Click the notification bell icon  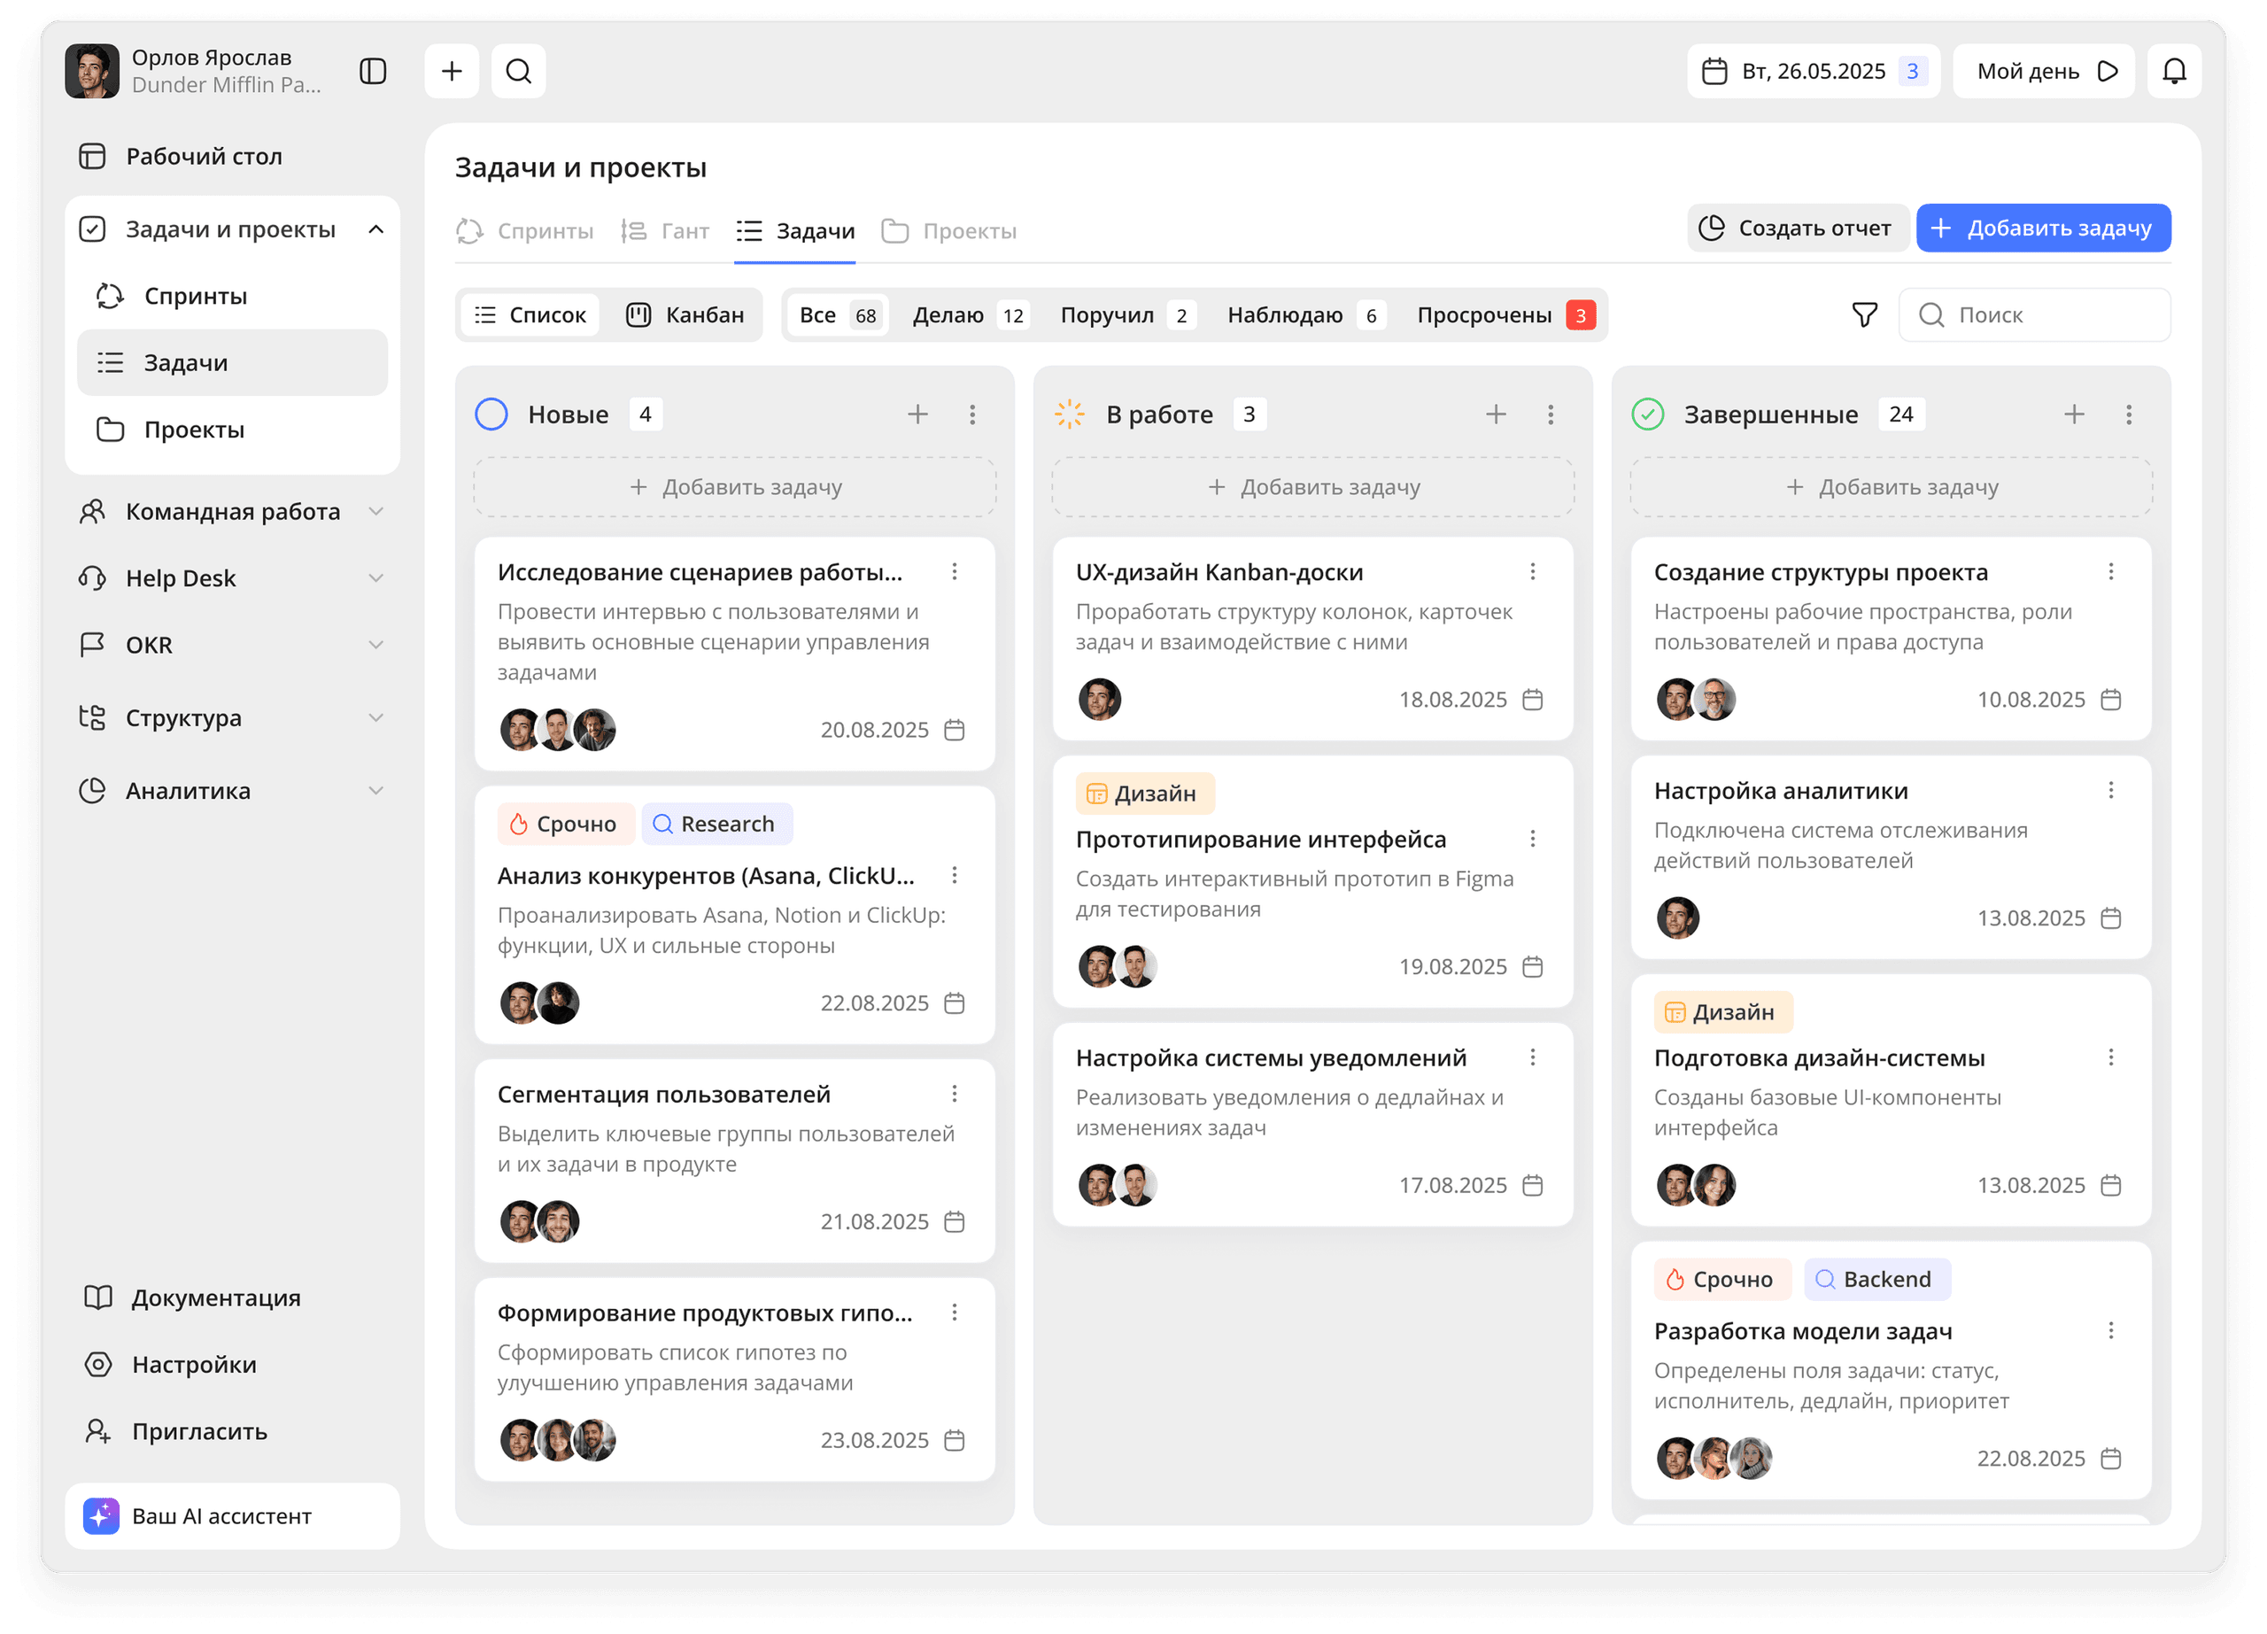pos(2173,71)
